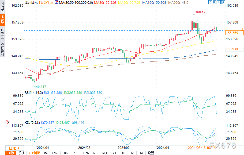Select the BIAS indicator button
Screen dimensions: 244x155
click(x=86, y=153)
